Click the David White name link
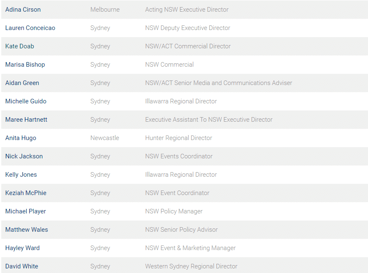Viewport: 368px width, 273px height. (x=22, y=266)
